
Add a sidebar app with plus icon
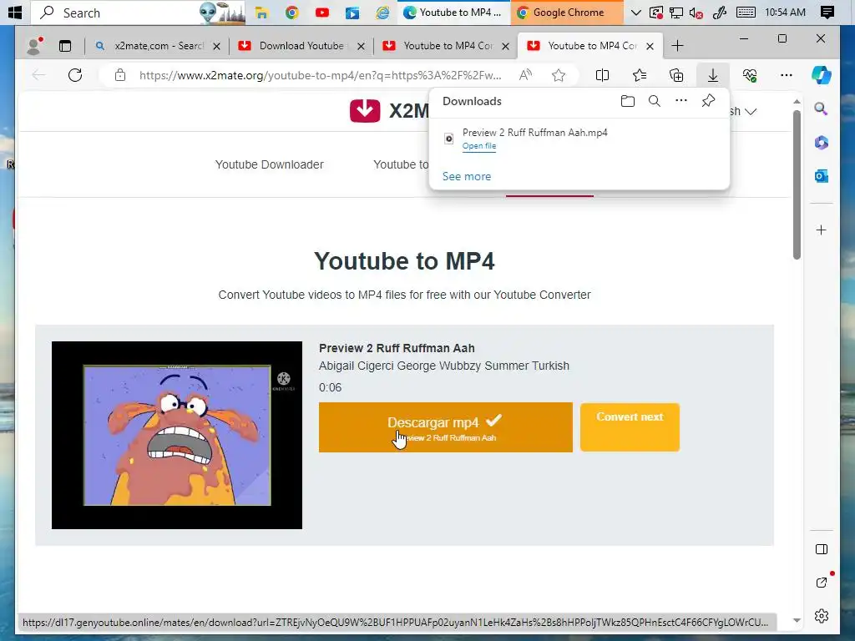pos(822,230)
